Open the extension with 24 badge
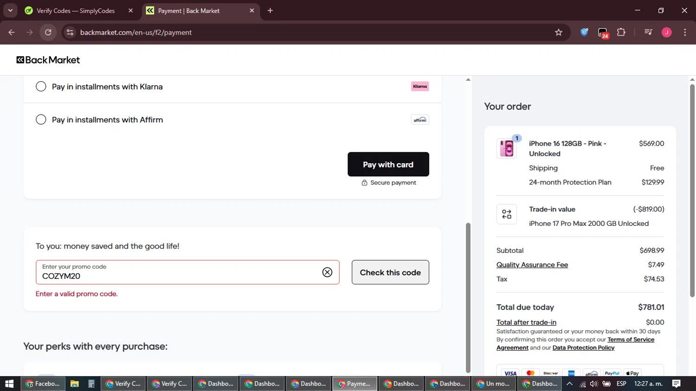This screenshot has height=391, width=696. (603, 33)
